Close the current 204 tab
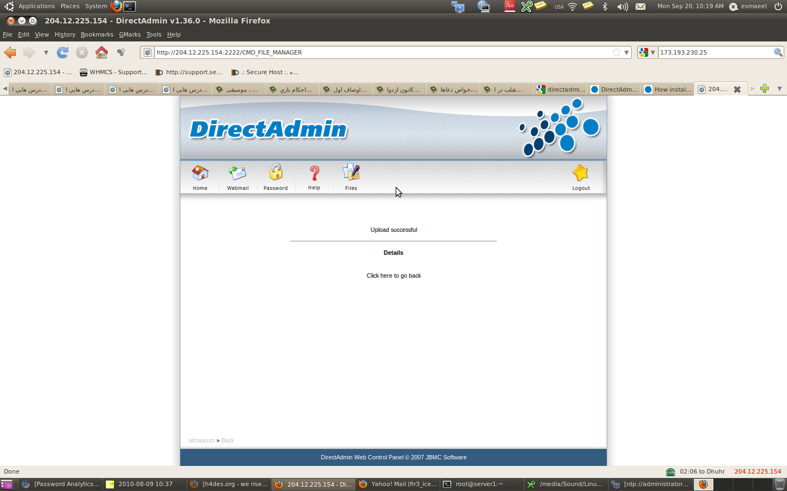This screenshot has height=491, width=787. pos(737,89)
